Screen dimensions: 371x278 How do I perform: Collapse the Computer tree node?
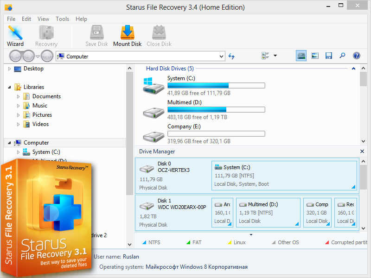tap(9, 143)
